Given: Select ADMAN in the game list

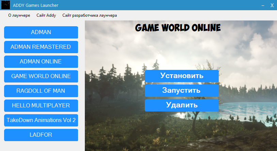Looking at the screenshot, I should [x=41, y=32].
